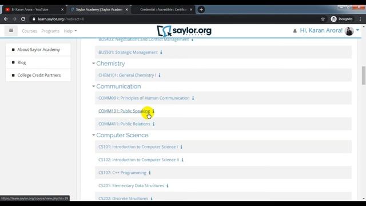The width and height of the screenshot is (366, 206).
Task: Open CHEM101: General Chemistry I course
Action: pyautogui.click(x=127, y=75)
